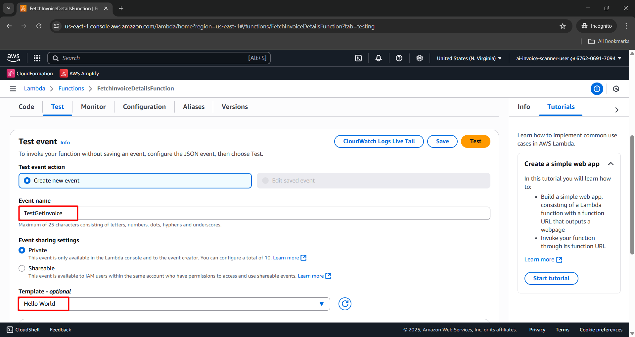Switch to the Configuration tab
Image resolution: width=635 pixels, height=337 pixels.
pos(144,107)
